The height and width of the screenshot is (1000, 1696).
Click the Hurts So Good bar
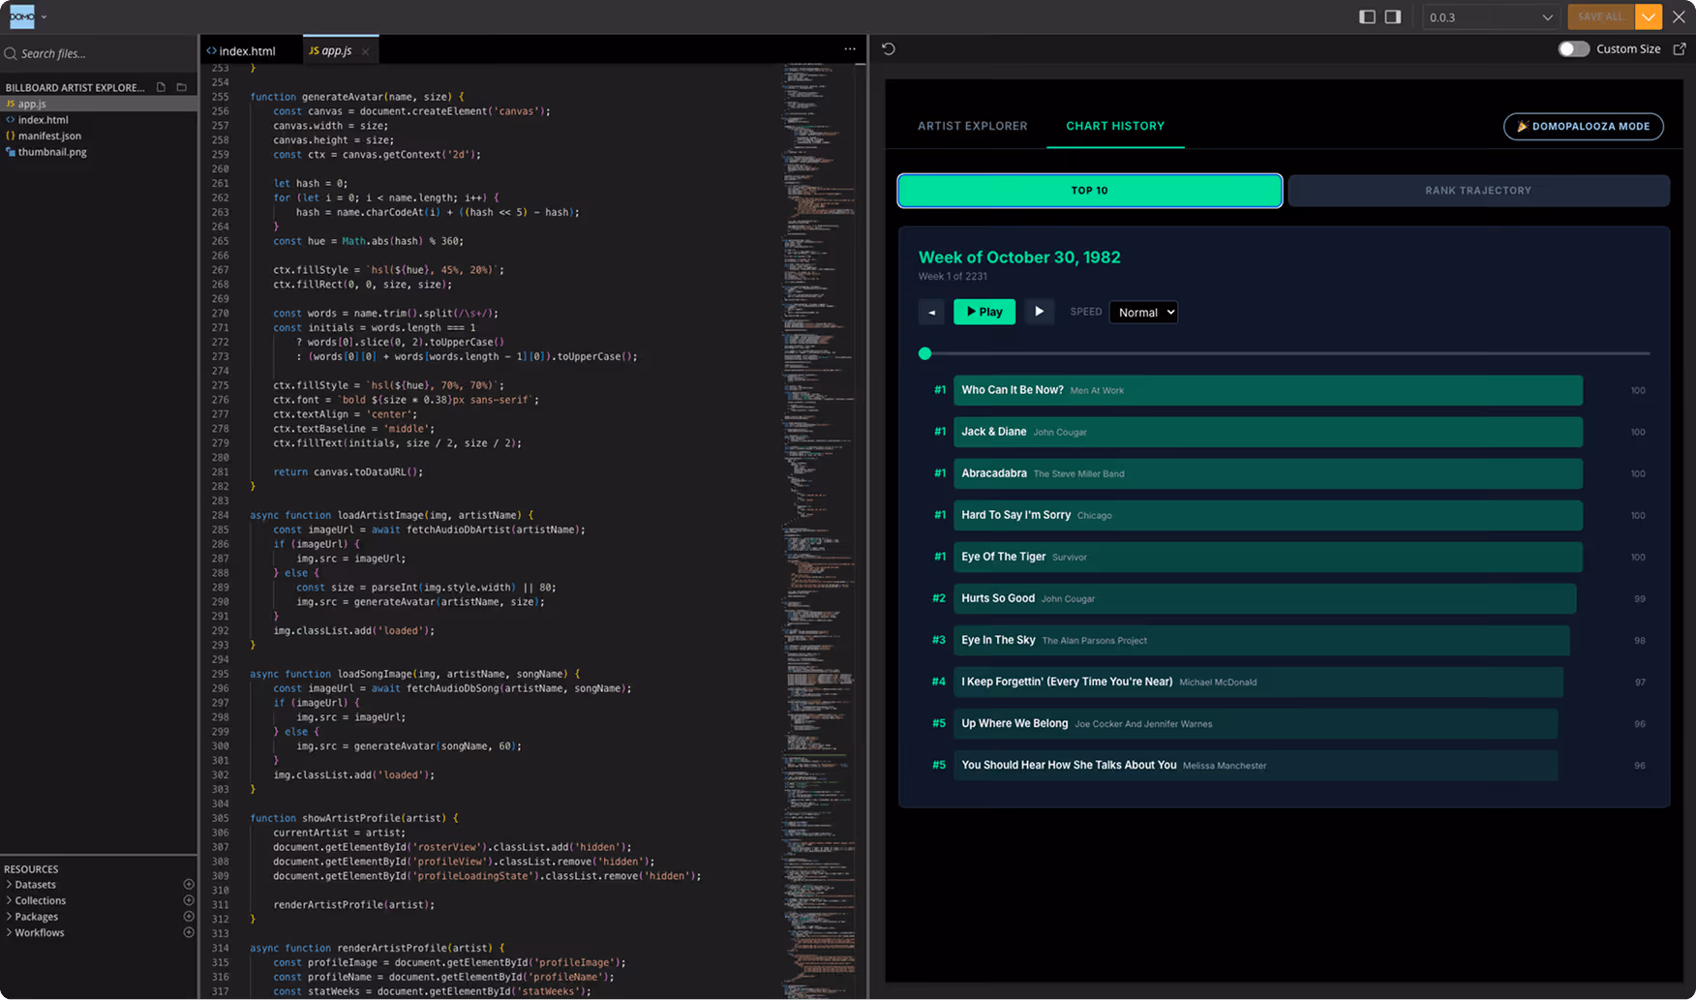pyautogui.click(x=1264, y=598)
